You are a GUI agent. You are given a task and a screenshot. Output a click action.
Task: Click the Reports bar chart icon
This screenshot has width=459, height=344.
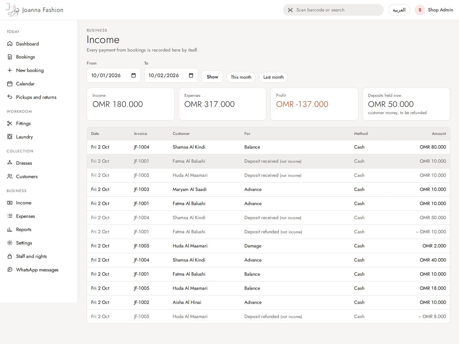pyautogui.click(x=10, y=230)
